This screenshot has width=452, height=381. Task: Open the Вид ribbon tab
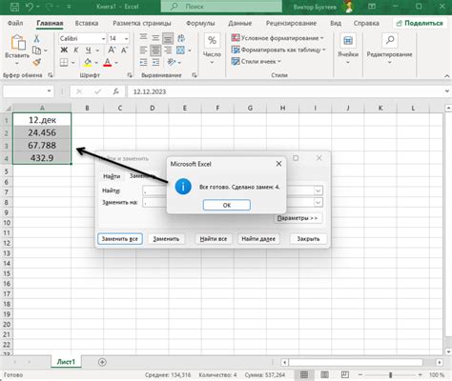tap(336, 23)
